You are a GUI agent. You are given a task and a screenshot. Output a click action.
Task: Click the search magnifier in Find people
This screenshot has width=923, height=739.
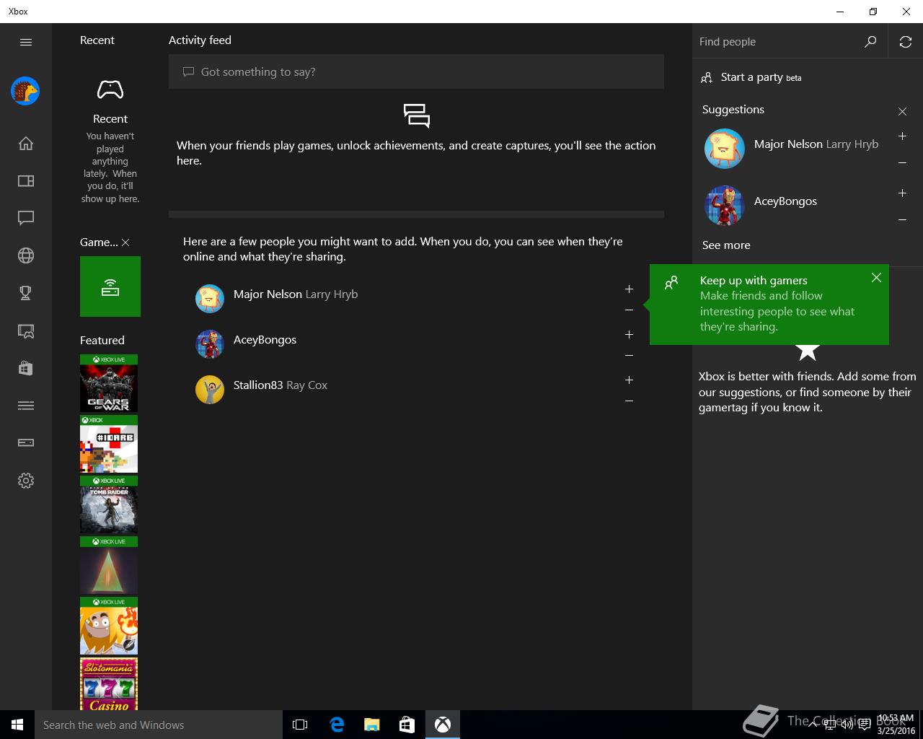point(870,42)
